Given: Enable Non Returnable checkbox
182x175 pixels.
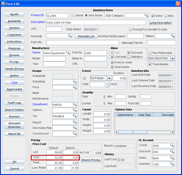Looking at the screenshot, I should [150, 53].
